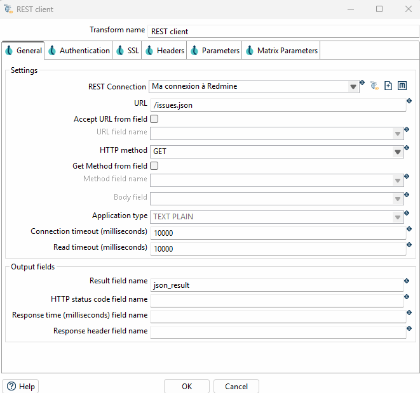Switch to the SSL tab

[127, 50]
